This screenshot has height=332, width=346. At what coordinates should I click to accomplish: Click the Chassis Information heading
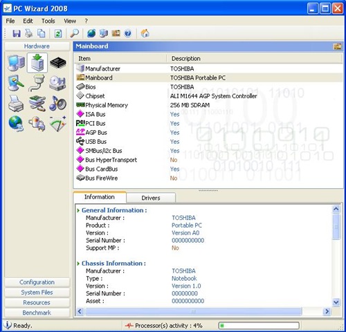[113, 264]
